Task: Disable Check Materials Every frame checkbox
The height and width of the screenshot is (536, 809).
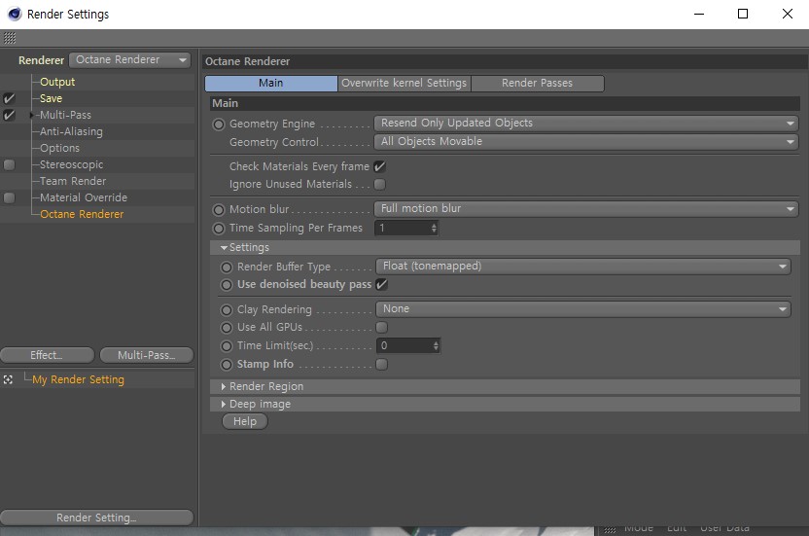Action: (x=380, y=166)
